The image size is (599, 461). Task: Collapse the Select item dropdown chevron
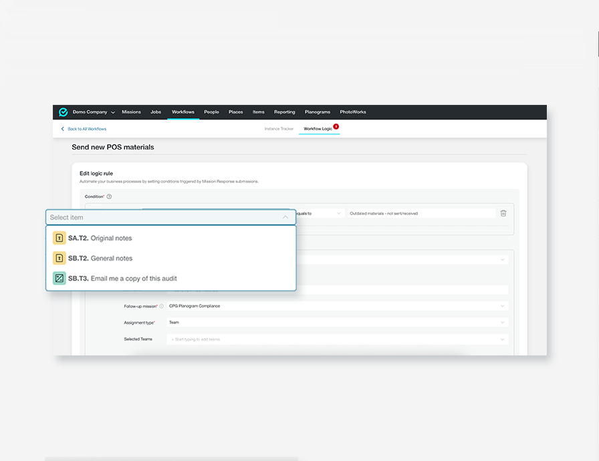click(x=286, y=216)
